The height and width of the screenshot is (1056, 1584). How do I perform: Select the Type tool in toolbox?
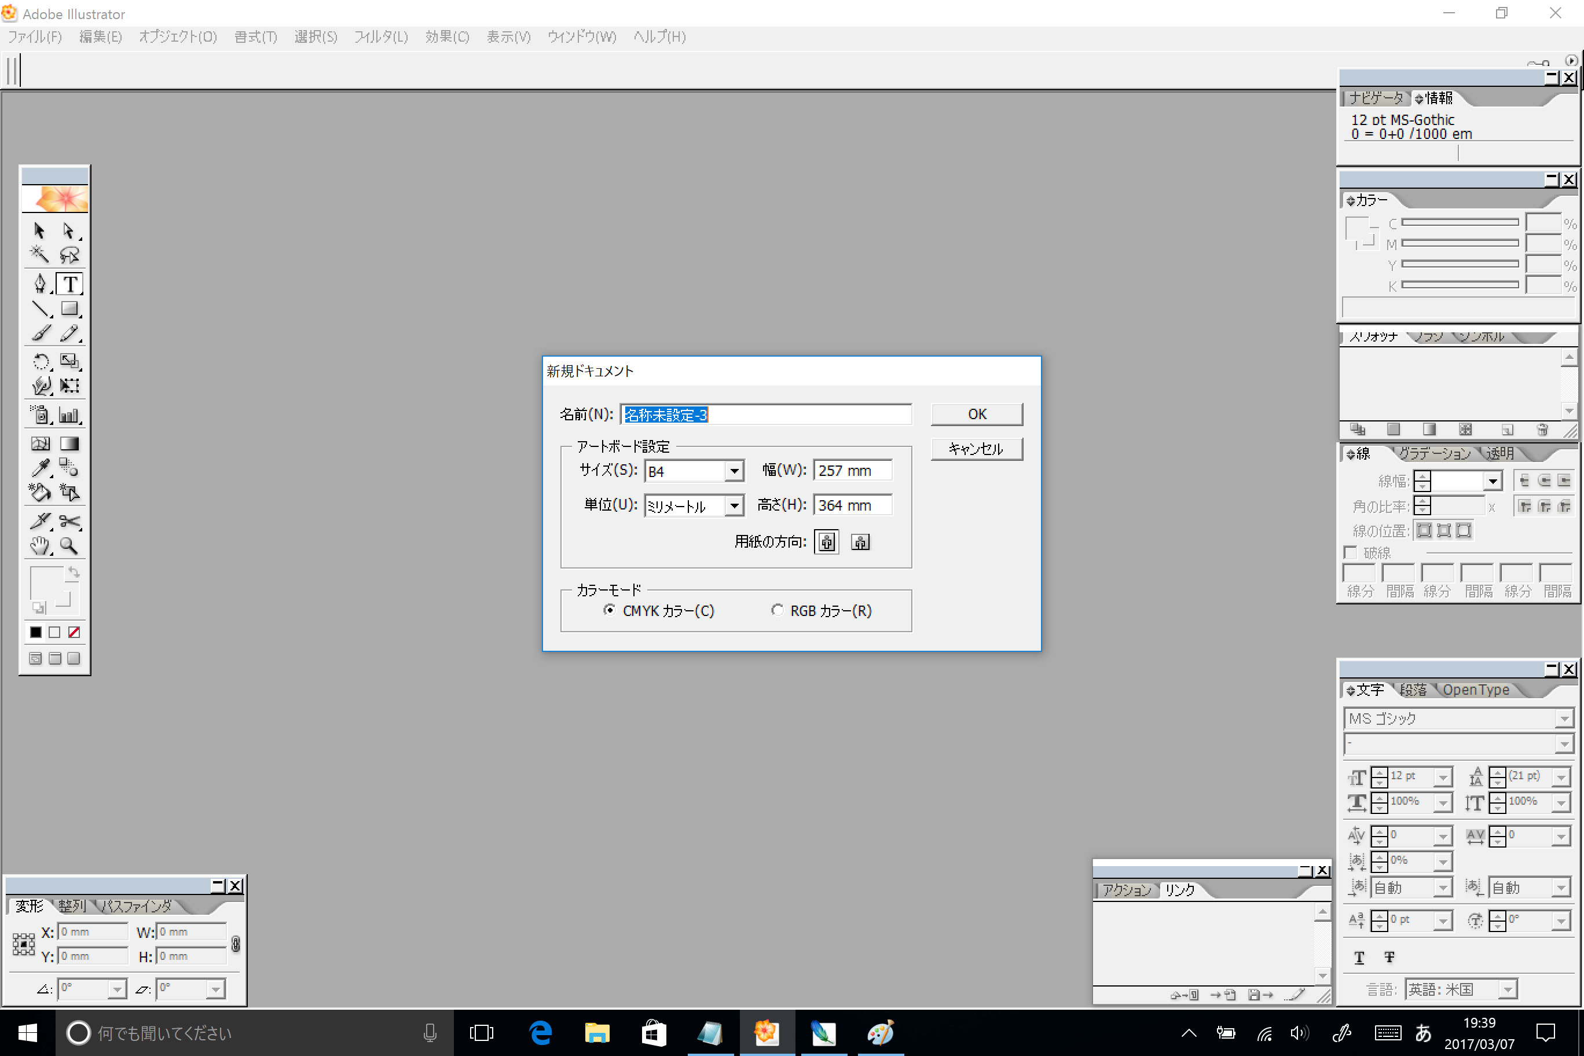click(69, 284)
